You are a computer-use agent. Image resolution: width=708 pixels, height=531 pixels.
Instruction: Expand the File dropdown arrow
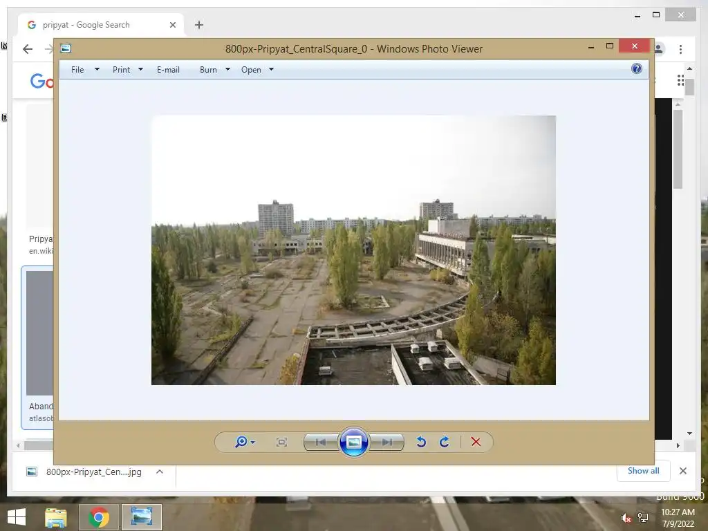coord(97,69)
